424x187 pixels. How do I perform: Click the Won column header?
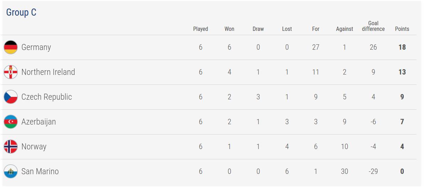[229, 29]
